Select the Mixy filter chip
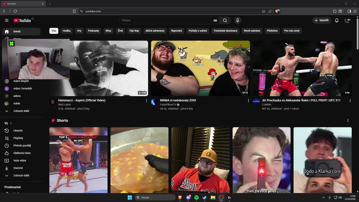 [108, 31]
